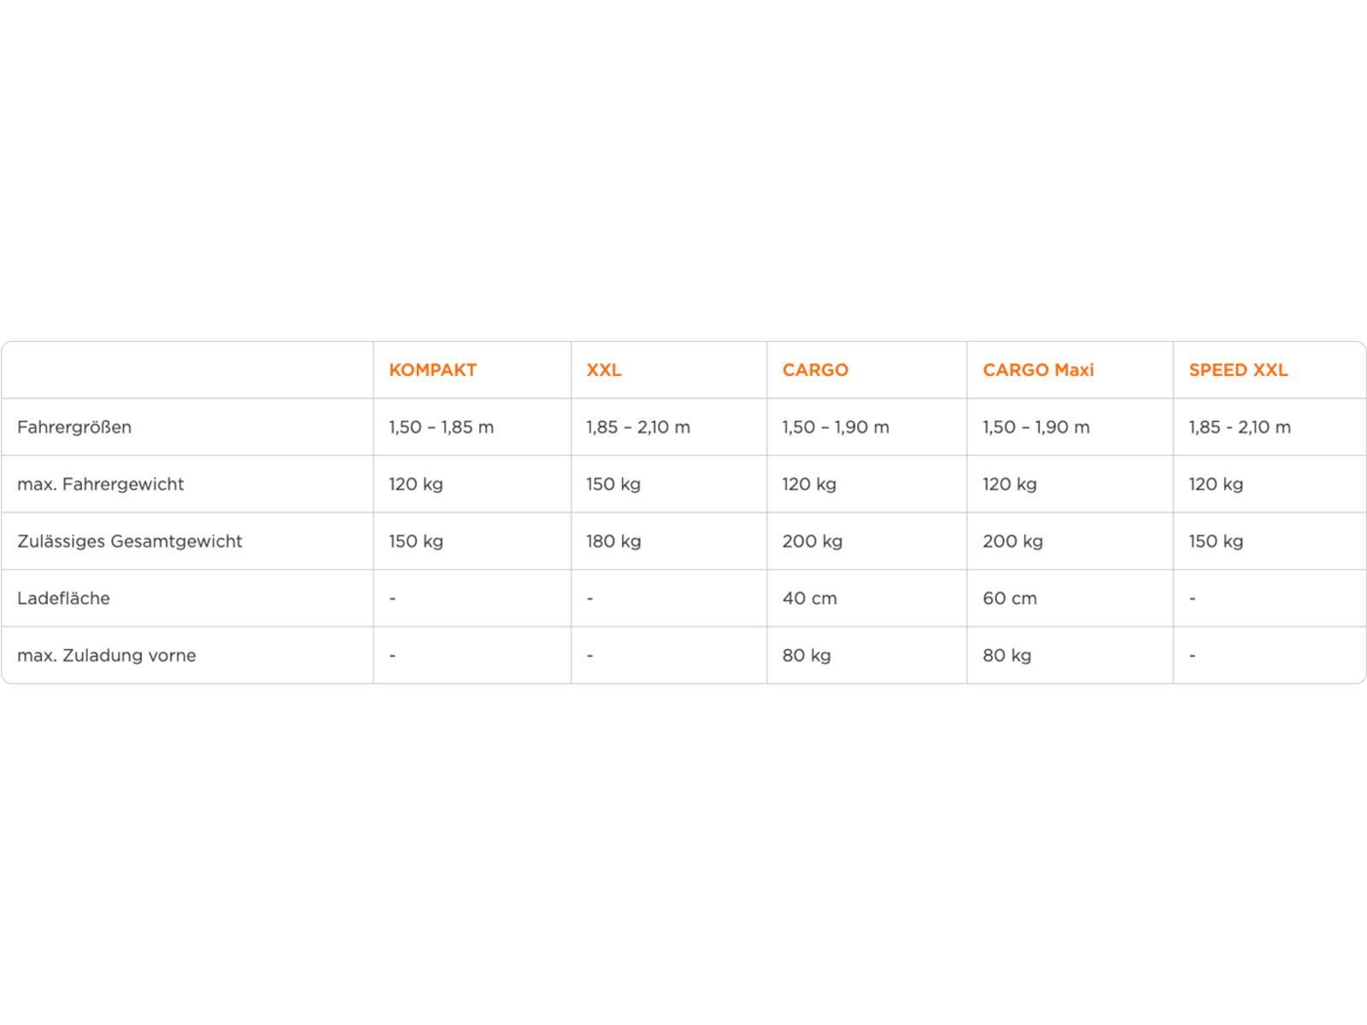1367x1025 pixels.
Task: Click the CARGO column header
Action: point(815,370)
